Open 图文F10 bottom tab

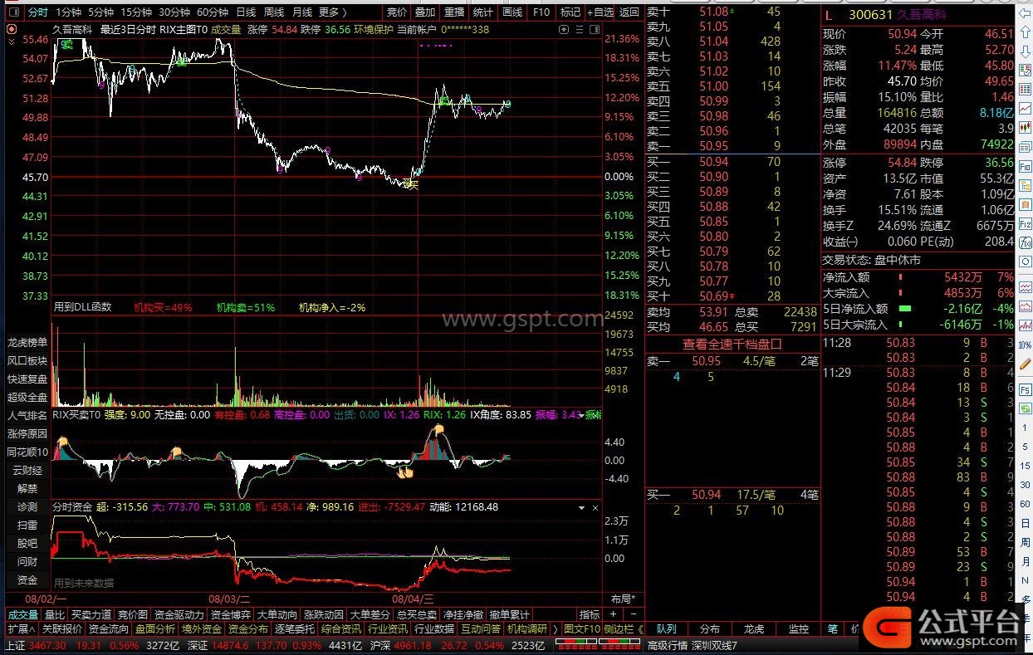tap(581, 629)
